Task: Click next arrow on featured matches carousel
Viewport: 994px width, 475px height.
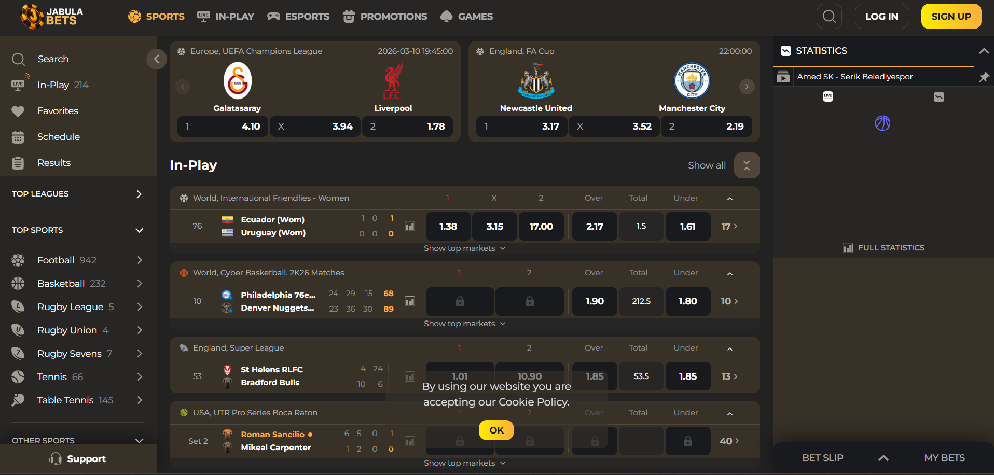Action: click(747, 87)
